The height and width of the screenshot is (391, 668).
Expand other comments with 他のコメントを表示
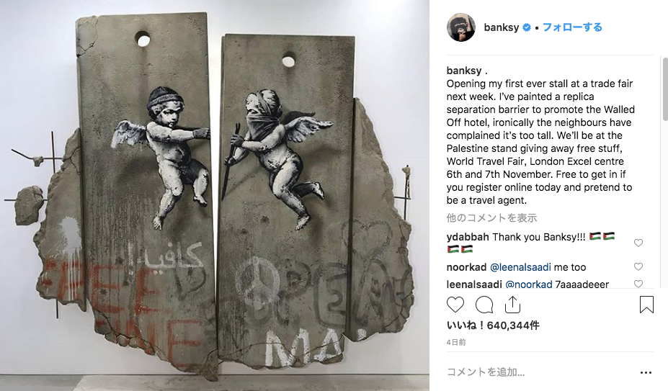coord(491,218)
